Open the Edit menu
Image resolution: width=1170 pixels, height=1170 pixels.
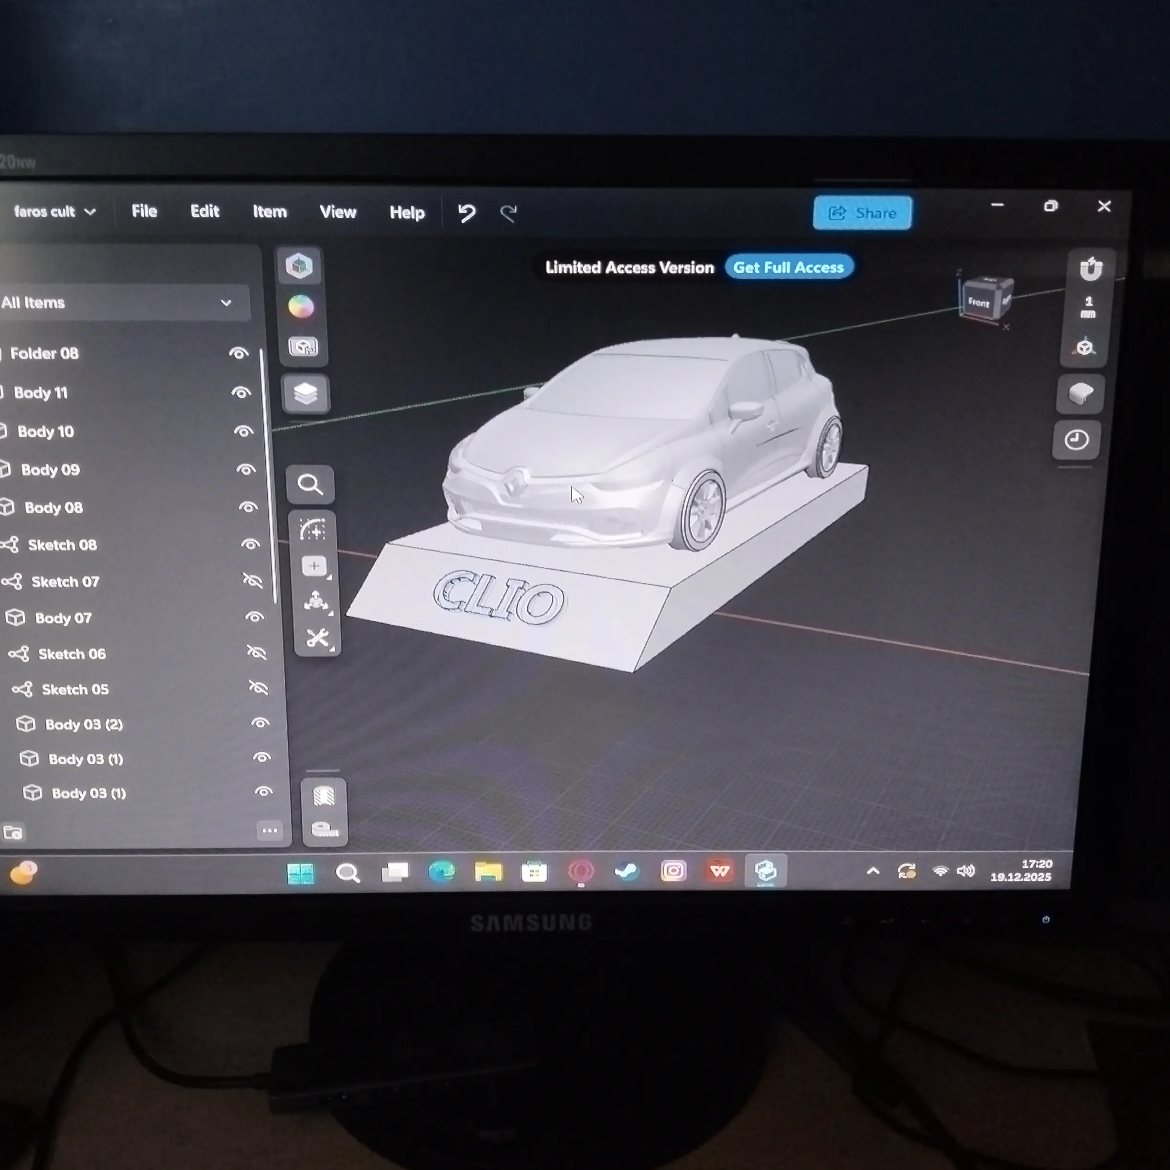pyautogui.click(x=205, y=211)
